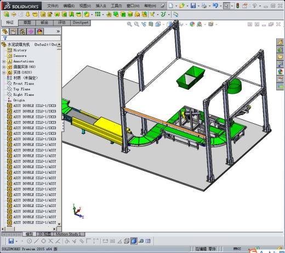Expand the Annotations tree node

pos(4,61)
